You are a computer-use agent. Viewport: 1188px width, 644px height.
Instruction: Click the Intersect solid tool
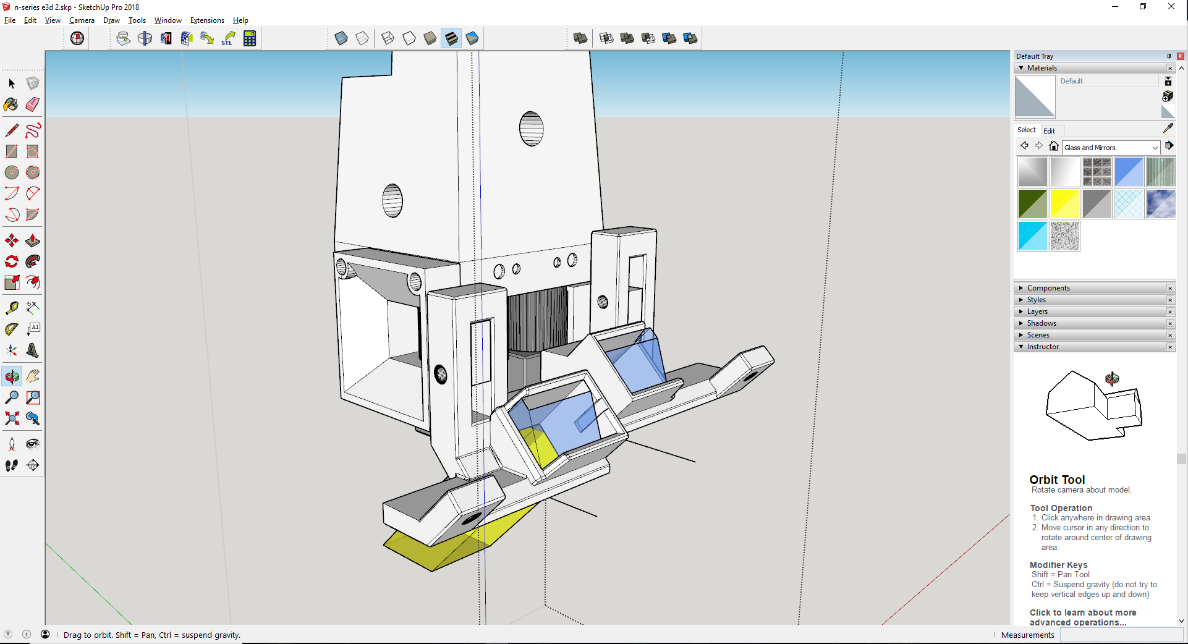tap(606, 38)
